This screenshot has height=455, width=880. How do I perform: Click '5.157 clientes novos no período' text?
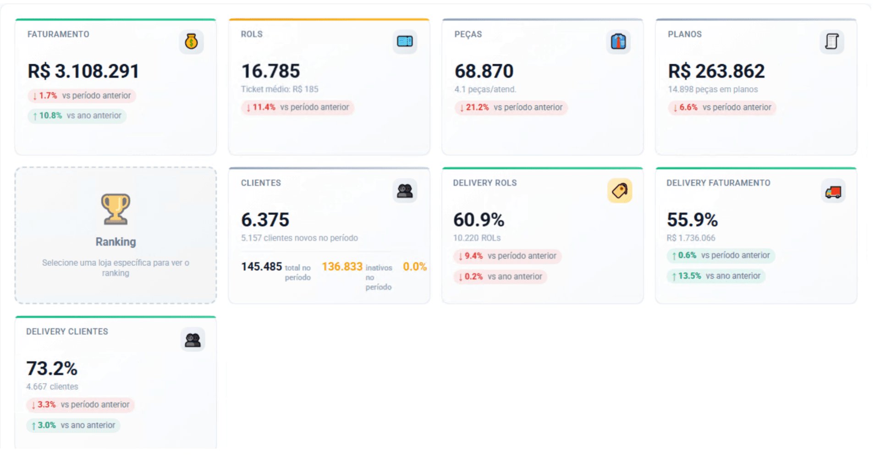coord(299,238)
